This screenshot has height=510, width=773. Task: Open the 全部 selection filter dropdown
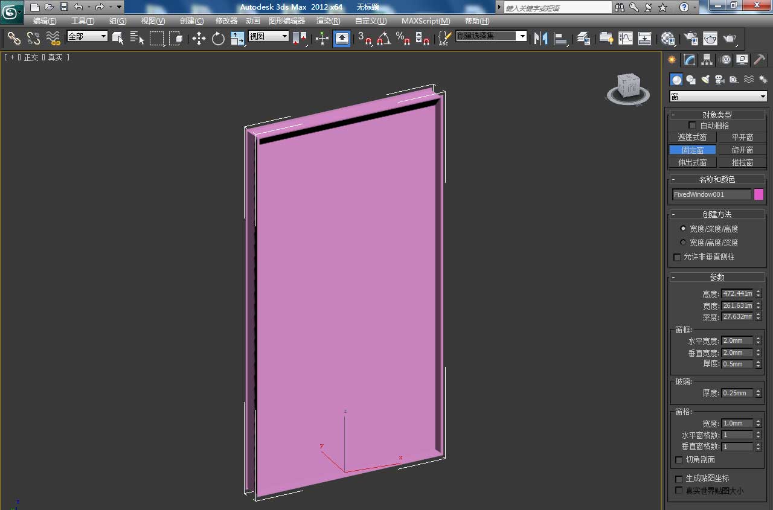pos(88,37)
